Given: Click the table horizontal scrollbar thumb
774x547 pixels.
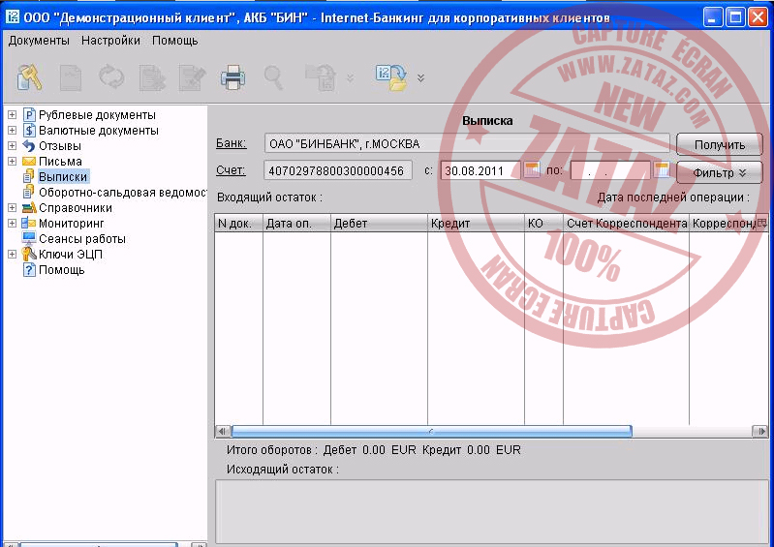Looking at the screenshot, I should pyautogui.click(x=431, y=431).
